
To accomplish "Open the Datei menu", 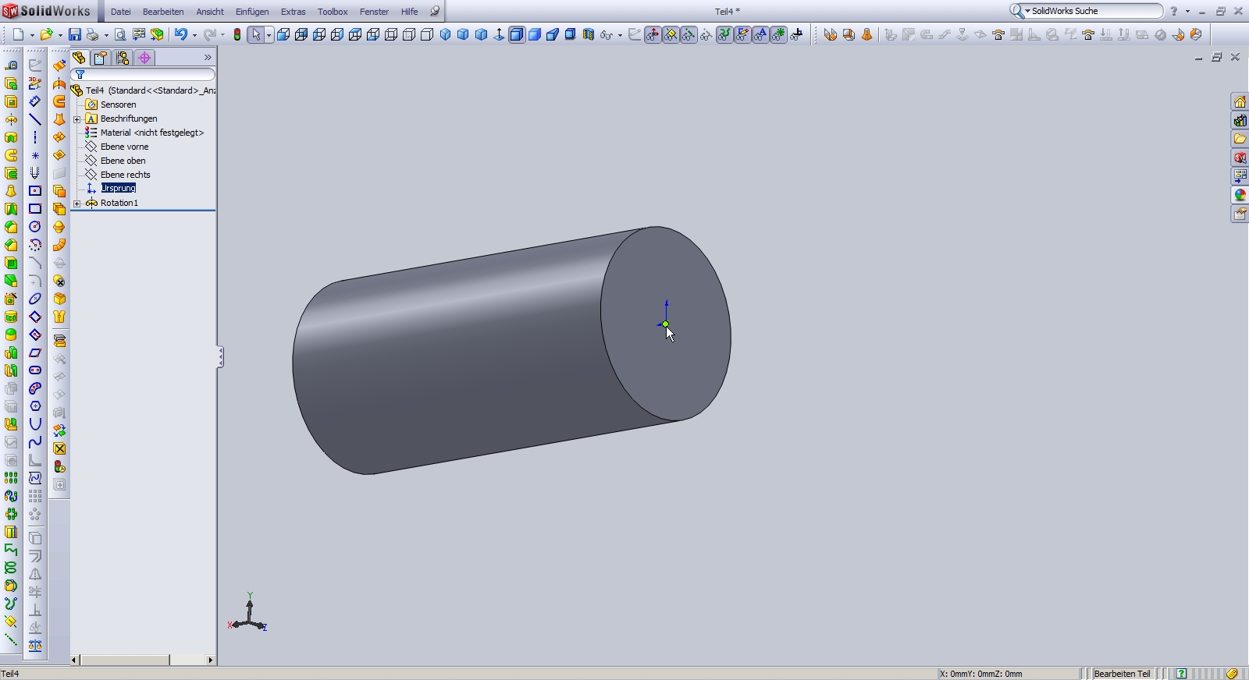I will [121, 12].
